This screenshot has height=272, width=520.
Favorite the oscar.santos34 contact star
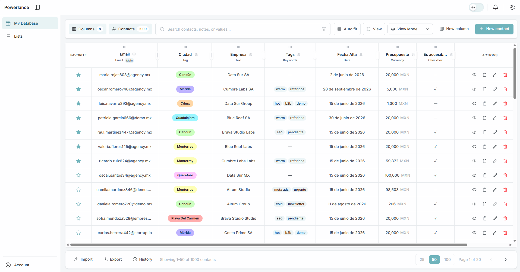[x=78, y=175]
